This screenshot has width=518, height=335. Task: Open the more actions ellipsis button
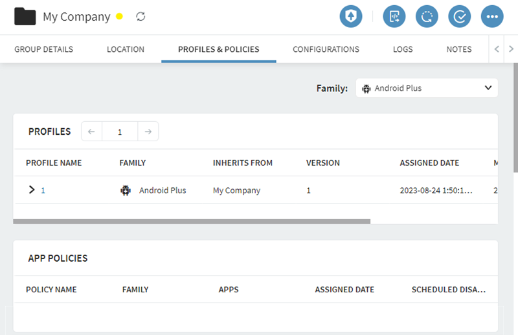click(x=492, y=17)
